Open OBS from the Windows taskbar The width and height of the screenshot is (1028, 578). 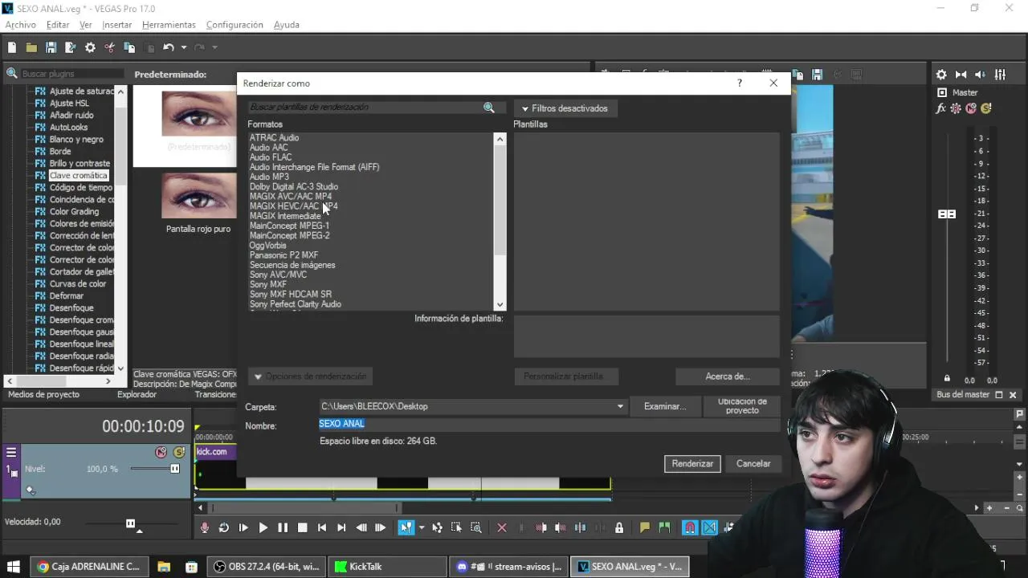[x=267, y=567]
